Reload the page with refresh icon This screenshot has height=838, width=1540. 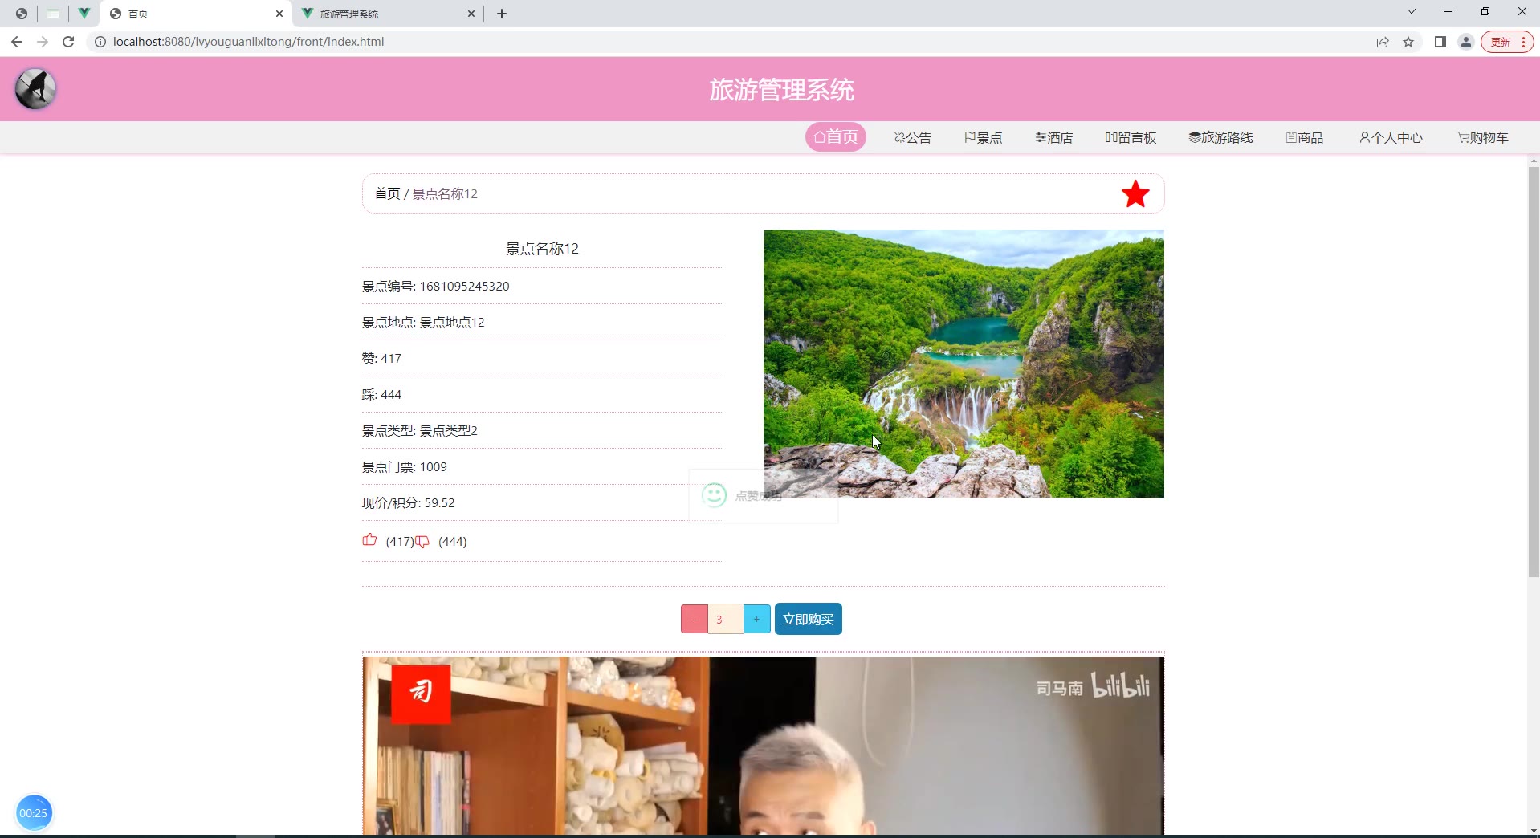pos(68,42)
